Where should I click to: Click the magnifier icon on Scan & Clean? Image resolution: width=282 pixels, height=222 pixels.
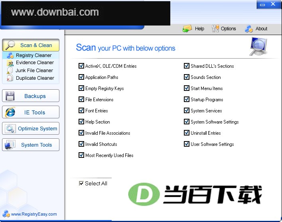pos(10,45)
